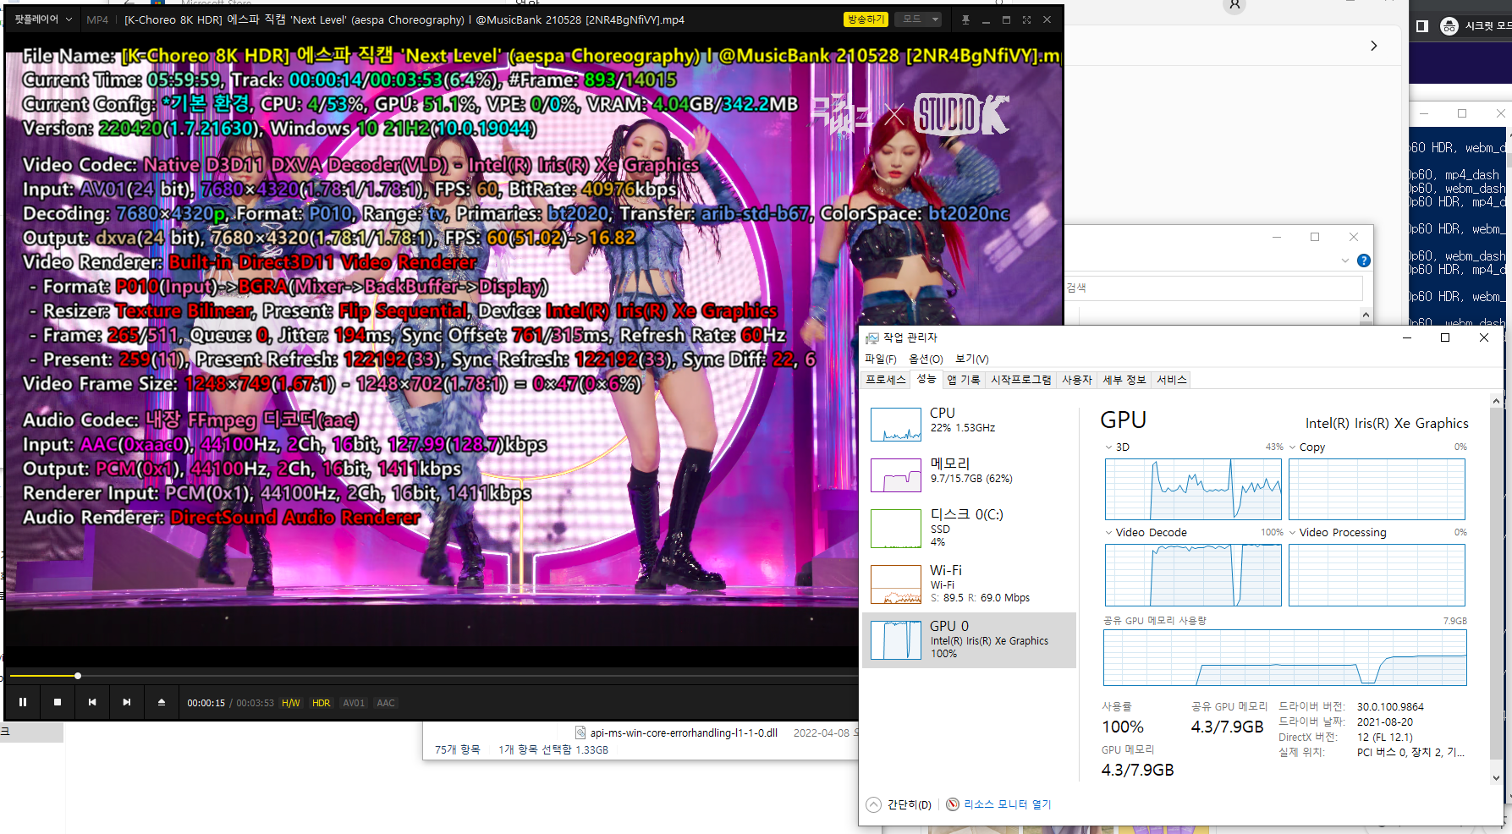Viewport: 1512px width, 834px height.
Task: Click the 검색 search field
Action: pyautogui.click(x=1213, y=288)
